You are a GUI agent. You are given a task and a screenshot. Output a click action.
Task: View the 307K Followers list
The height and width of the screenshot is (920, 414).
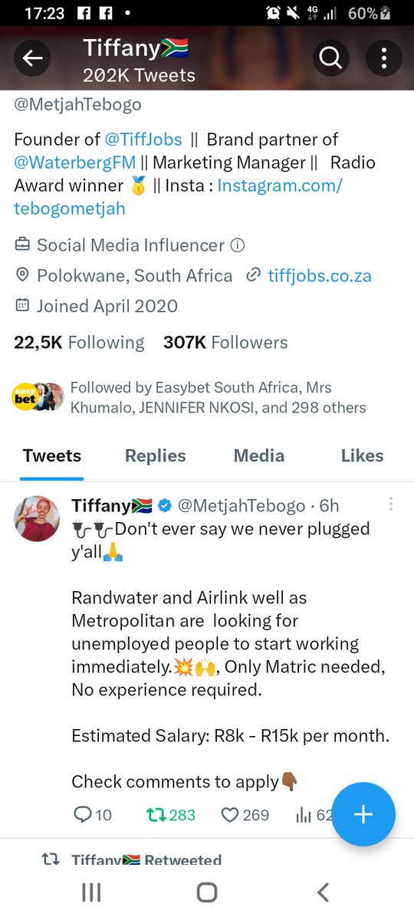(225, 343)
